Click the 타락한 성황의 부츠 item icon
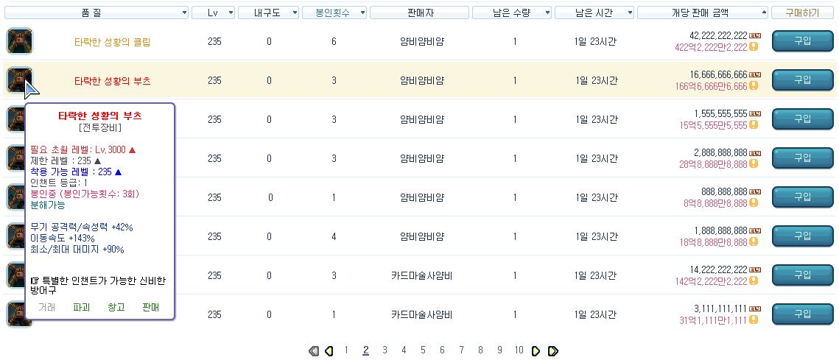This screenshot has width=839, height=360. tap(19, 80)
